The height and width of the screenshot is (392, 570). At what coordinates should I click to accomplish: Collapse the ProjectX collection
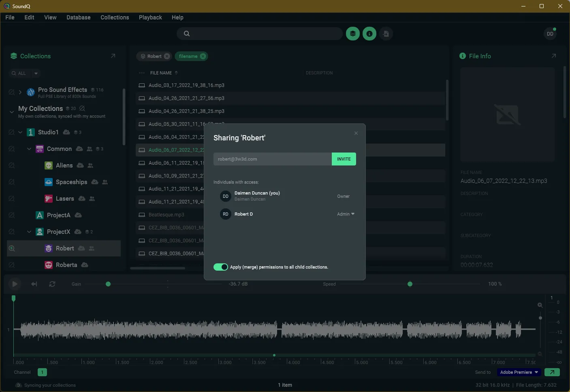click(x=29, y=232)
